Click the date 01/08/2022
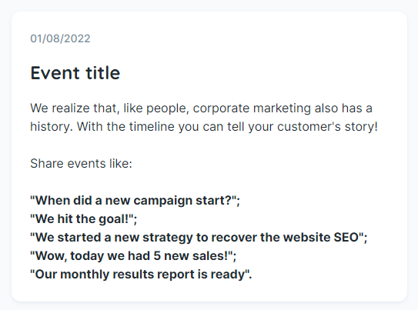Screen dimensions: 418x310 tap(60, 38)
